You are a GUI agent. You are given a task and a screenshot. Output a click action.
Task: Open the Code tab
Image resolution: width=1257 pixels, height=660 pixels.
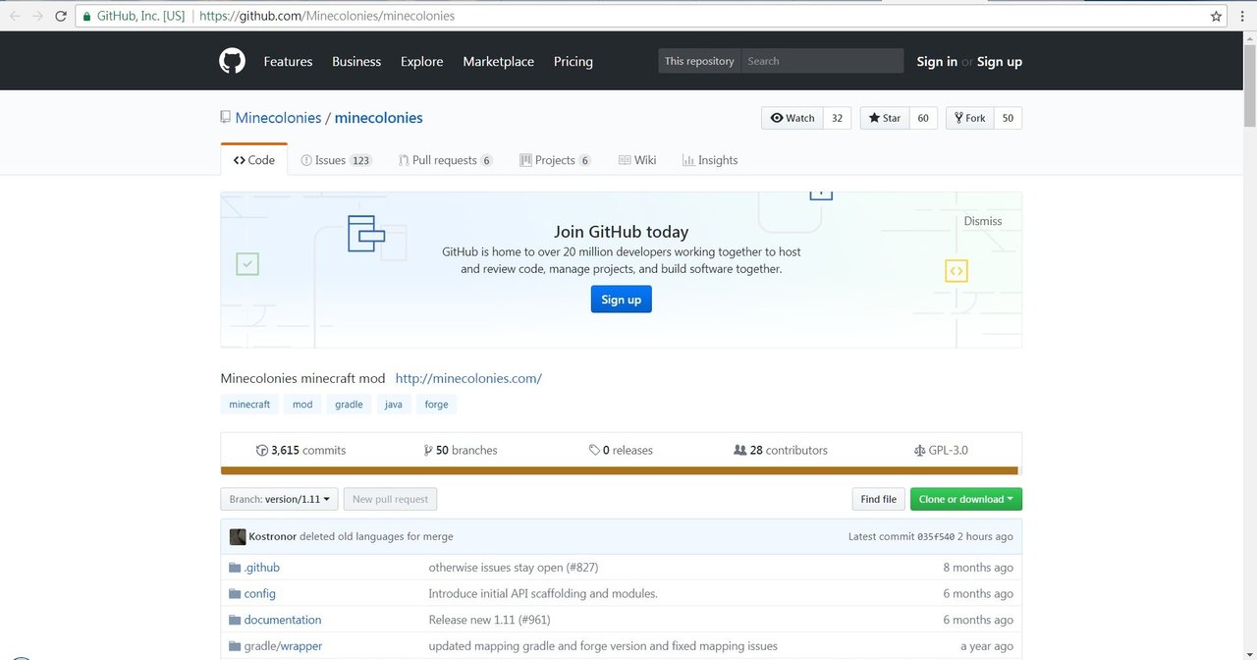click(x=254, y=160)
